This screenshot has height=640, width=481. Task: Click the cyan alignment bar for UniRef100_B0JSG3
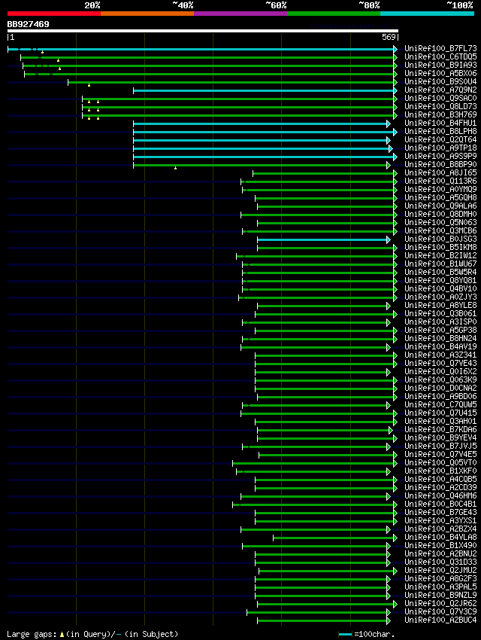[x=324, y=239]
